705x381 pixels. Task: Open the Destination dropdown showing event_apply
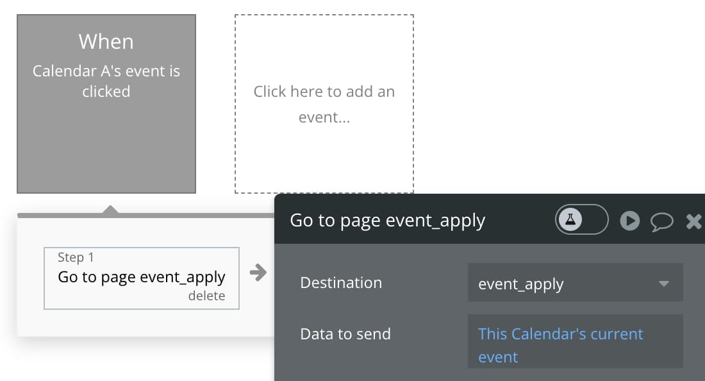(x=575, y=282)
